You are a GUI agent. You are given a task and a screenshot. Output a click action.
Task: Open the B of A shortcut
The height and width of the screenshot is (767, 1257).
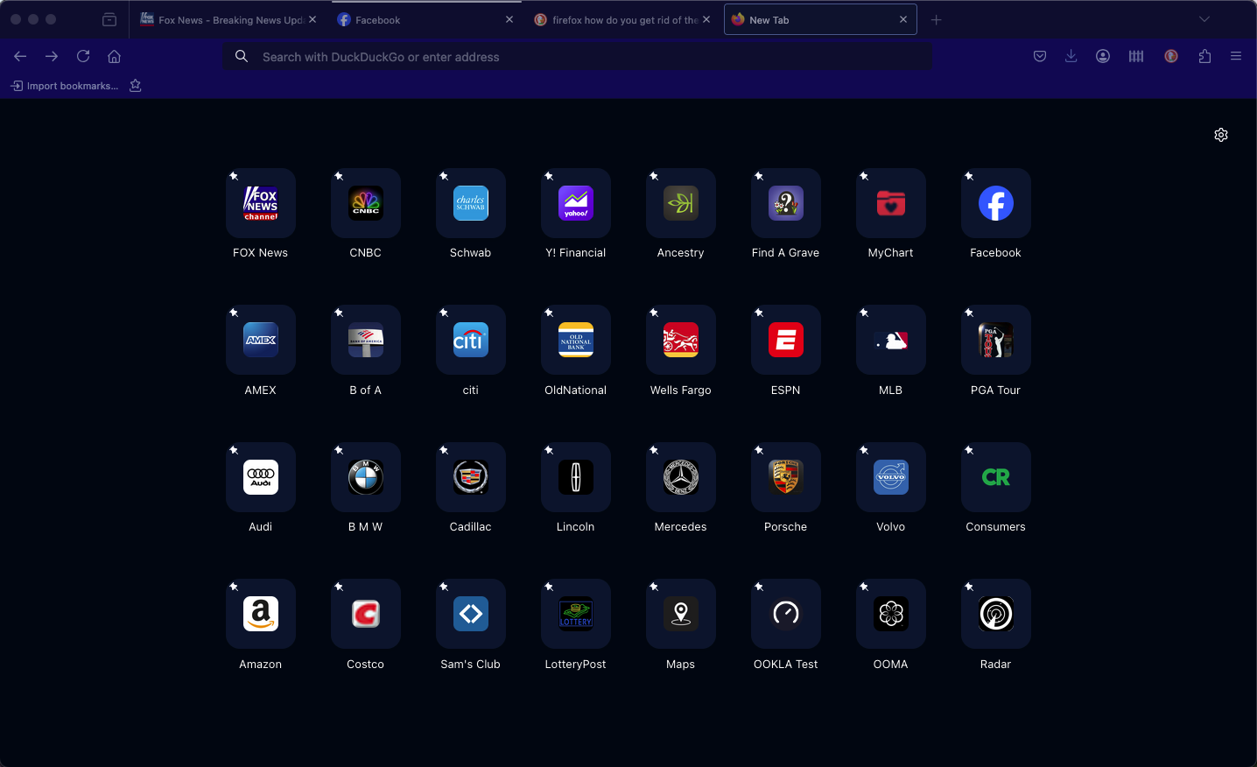point(366,340)
